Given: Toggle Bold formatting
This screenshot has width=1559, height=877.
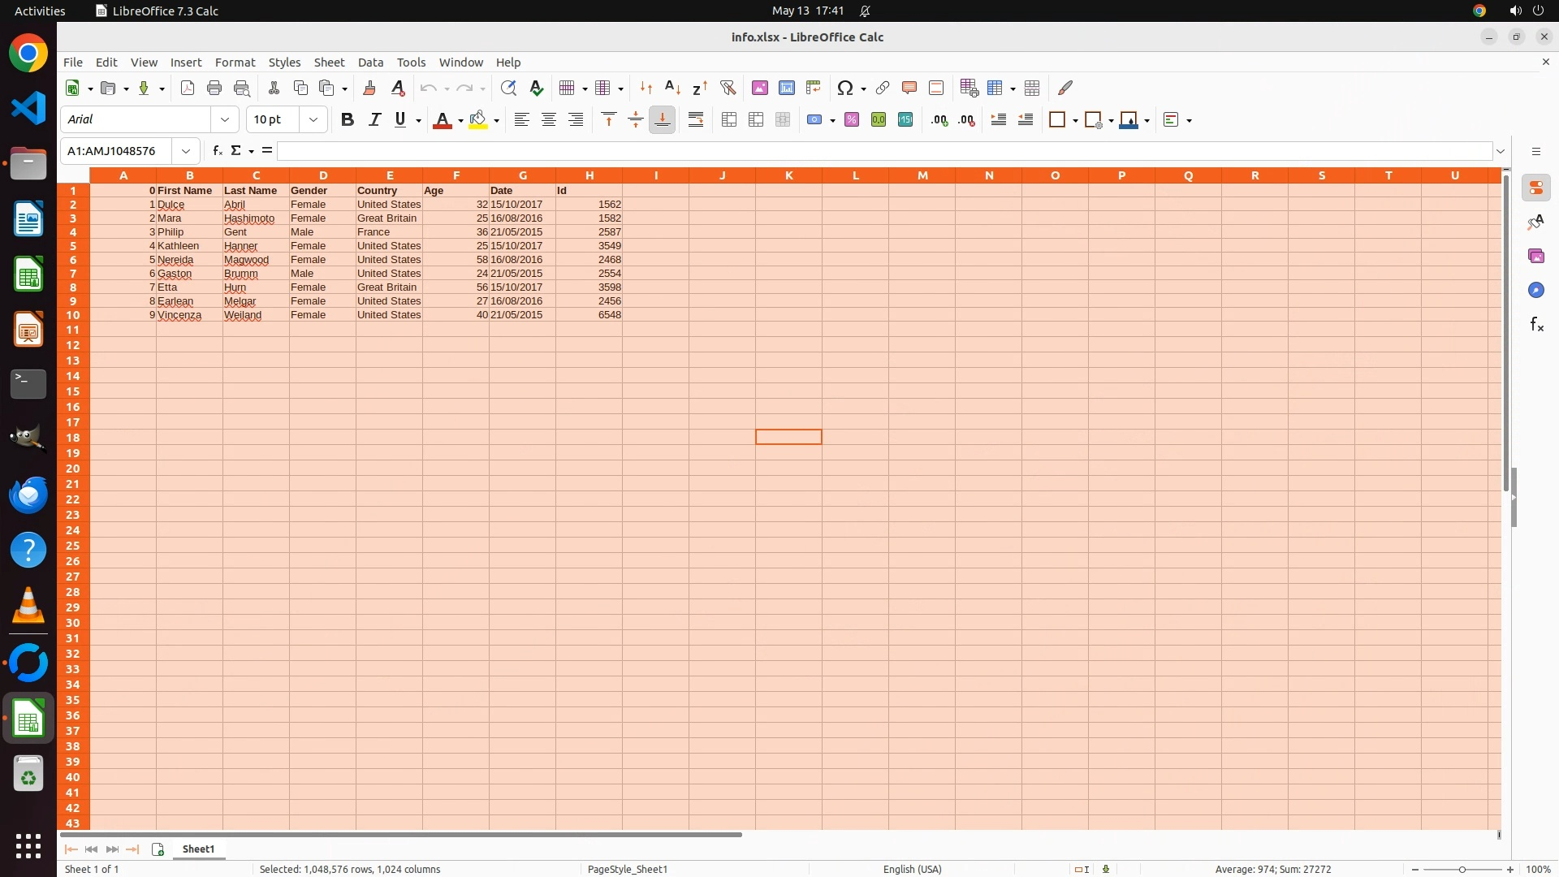Looking at the screenshot, I should 348,119.
